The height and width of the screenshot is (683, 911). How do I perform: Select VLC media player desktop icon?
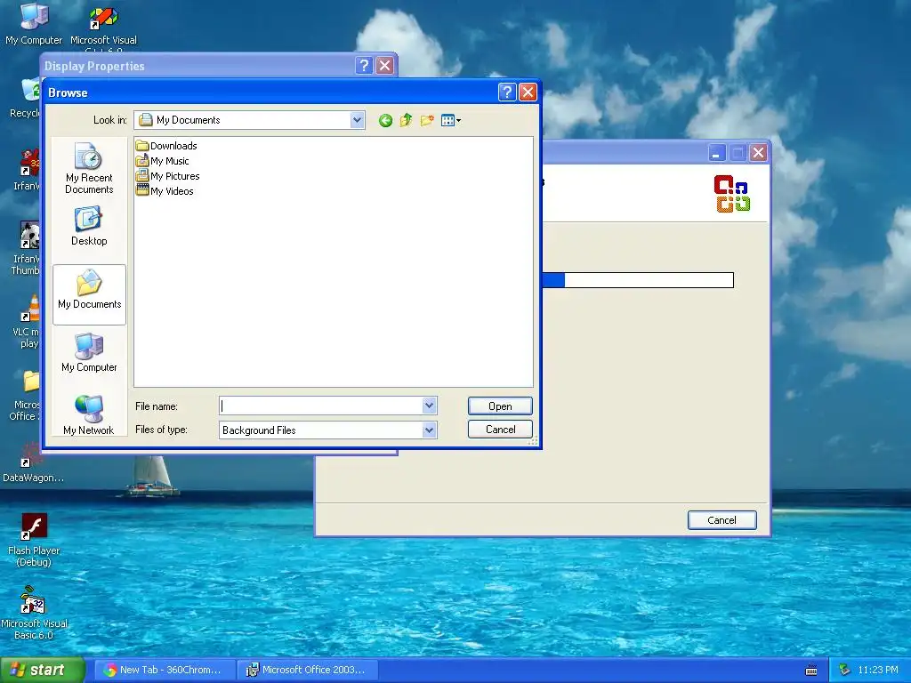click(28, 322)
